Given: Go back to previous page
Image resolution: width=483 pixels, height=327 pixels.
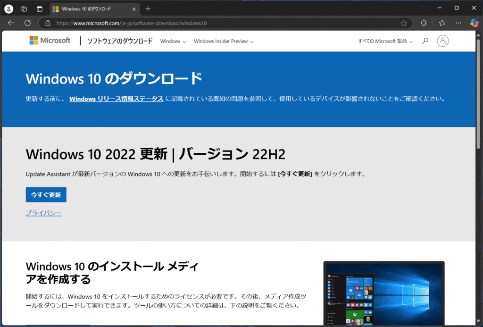Looking at the screenshot, I should [x=11, y=23].
